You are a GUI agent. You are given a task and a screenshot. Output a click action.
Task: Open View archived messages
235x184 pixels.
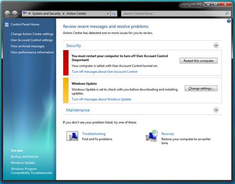[28, 46]
